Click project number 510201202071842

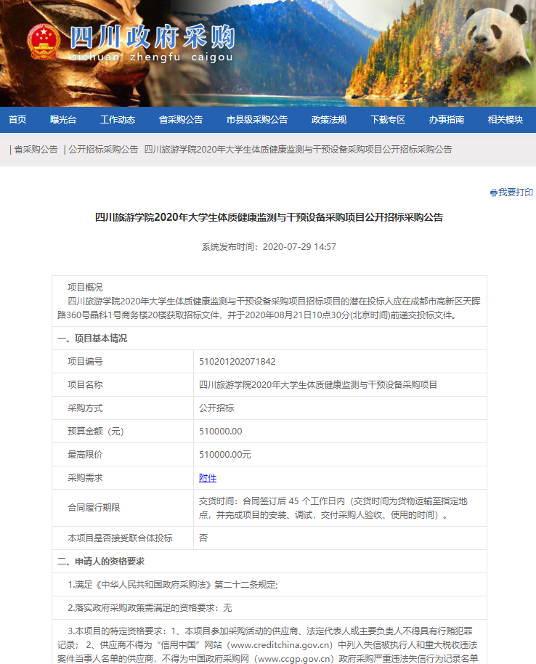click(237, 362)
